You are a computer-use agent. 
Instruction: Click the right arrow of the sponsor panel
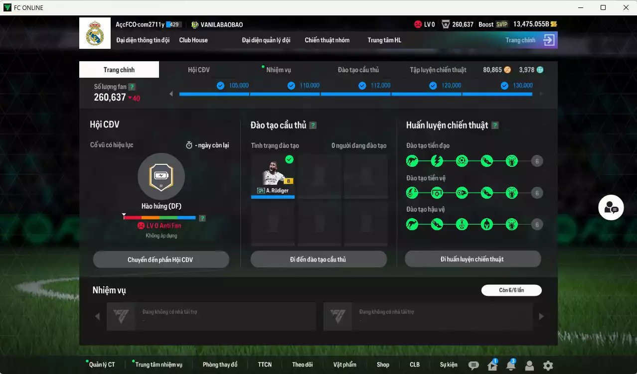tap(541, 316)
